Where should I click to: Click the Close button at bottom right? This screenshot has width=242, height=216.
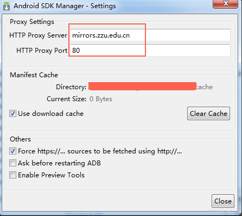(x=223, y=201)
